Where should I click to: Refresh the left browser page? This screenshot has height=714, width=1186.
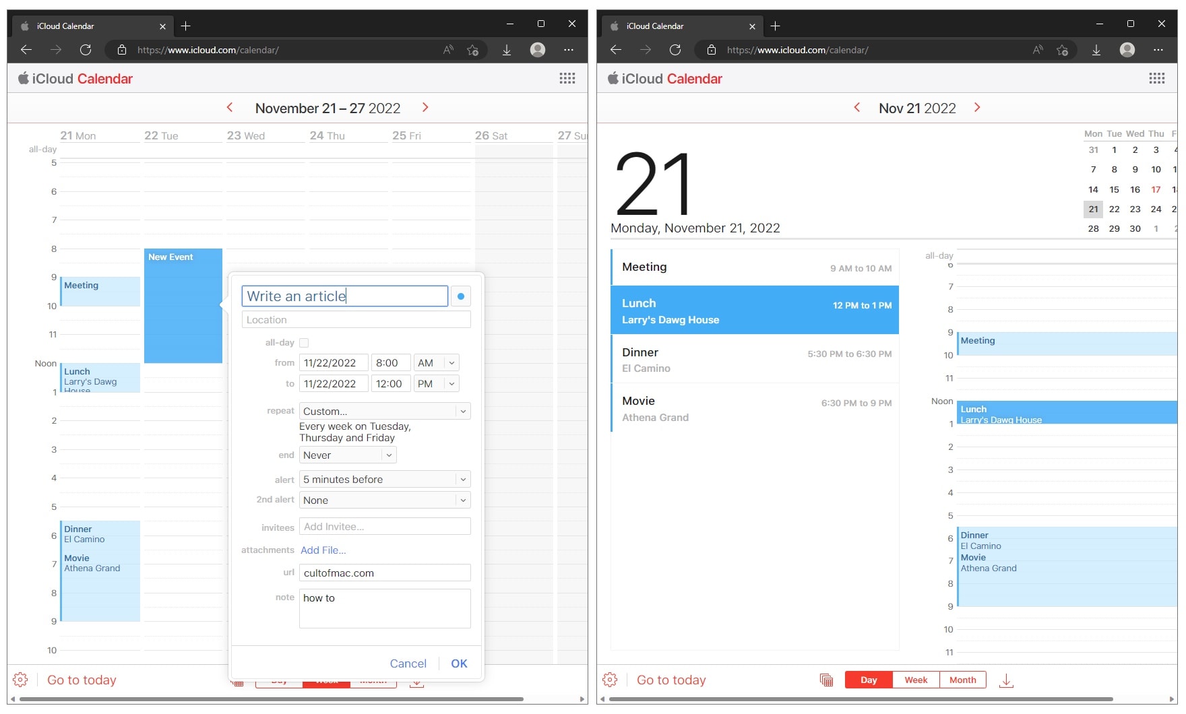pyautogui.click(x=86, y=50)
